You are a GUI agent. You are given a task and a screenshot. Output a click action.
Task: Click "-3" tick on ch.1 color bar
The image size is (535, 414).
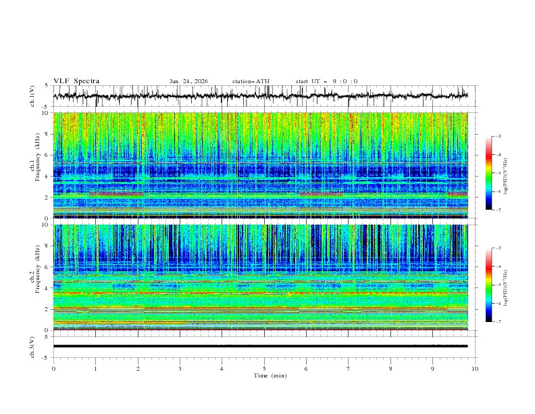498,136
